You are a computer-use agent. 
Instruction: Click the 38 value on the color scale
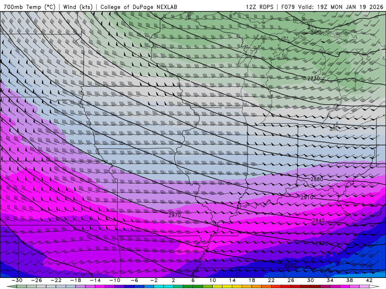pos(349,280)
